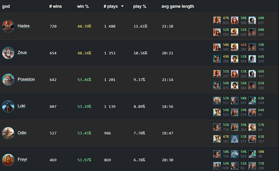Click Poseidon god portrait icon
The width and height of the screenshot is (279, 171).
[x=8, y=79]
